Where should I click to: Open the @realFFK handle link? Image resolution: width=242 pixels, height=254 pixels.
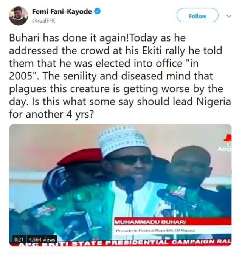43,20
